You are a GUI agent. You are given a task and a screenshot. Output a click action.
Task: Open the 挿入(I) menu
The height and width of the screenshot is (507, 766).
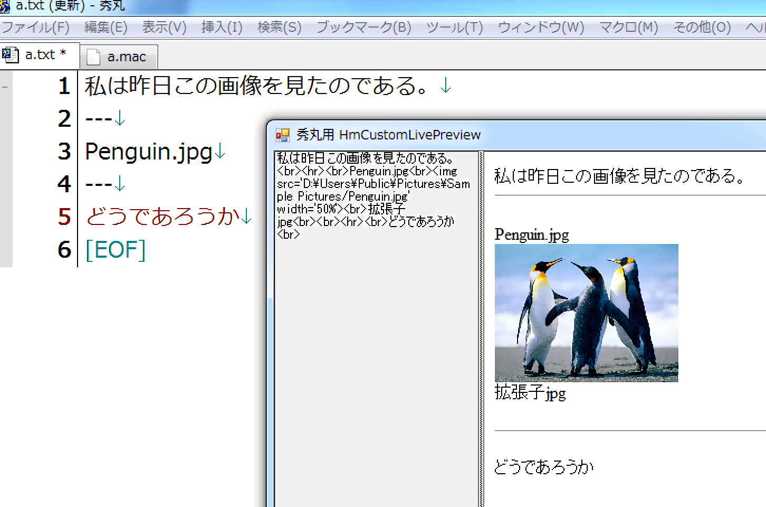click(x=222, y=27)
